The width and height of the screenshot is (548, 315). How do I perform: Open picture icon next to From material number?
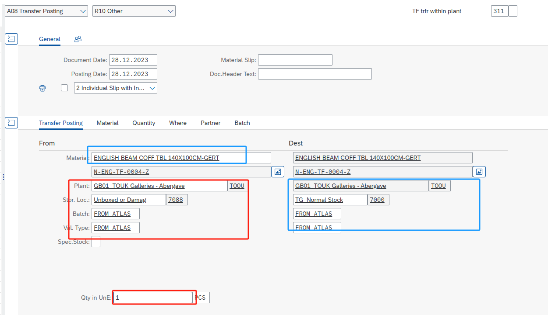[278, 172]
